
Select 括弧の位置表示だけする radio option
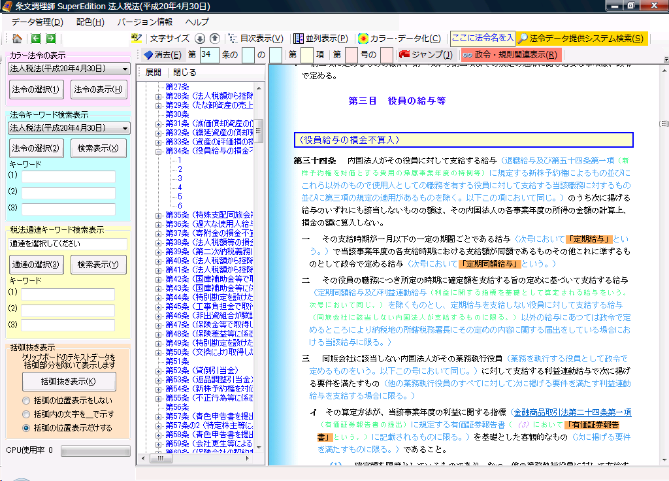[27, 428]
